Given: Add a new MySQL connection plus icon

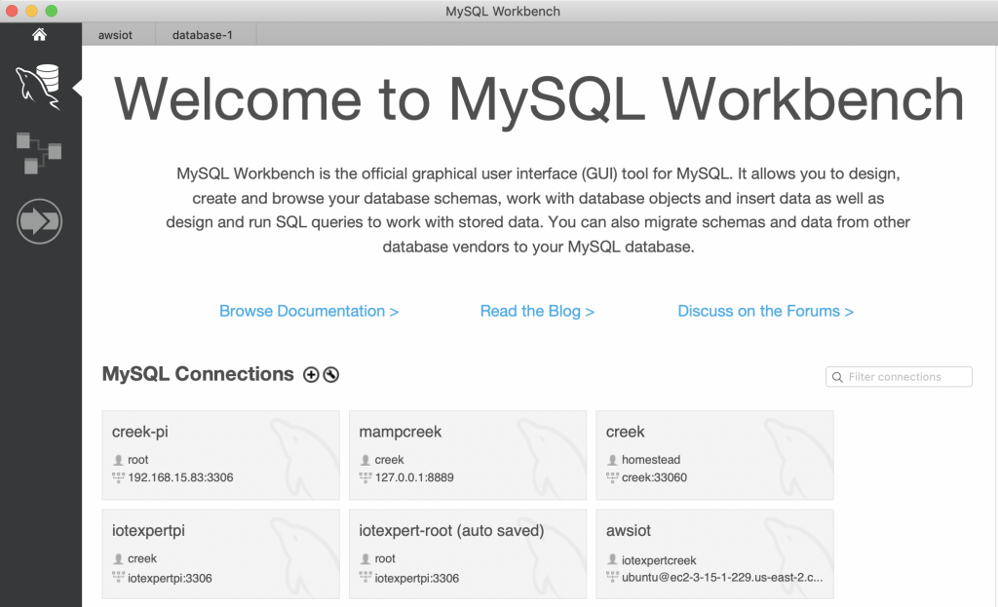Looking at the screenshot, I should pos(311,375).
